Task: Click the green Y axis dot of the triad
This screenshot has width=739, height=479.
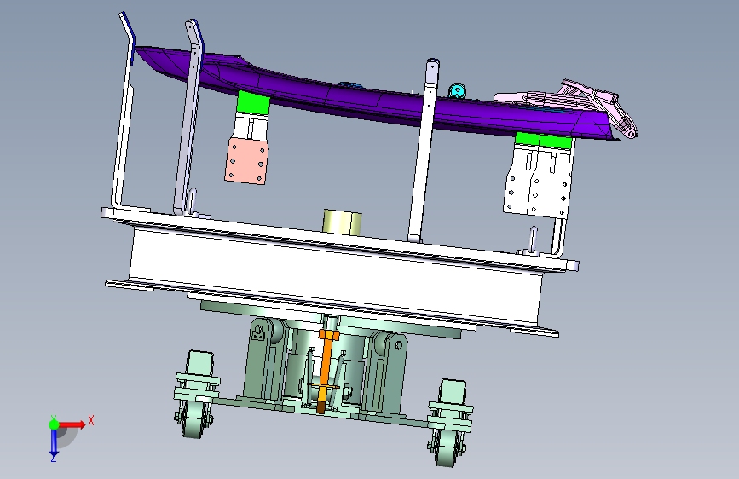Action: (55, 424)
